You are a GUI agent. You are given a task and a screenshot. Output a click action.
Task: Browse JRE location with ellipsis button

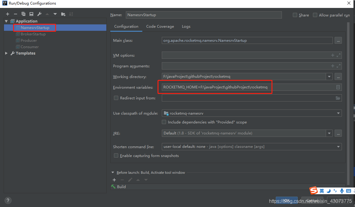click(338, 133)
